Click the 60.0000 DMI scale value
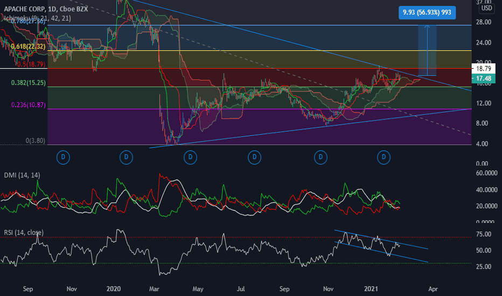This screenshot has width=502, height=296. tap(486, 173)
